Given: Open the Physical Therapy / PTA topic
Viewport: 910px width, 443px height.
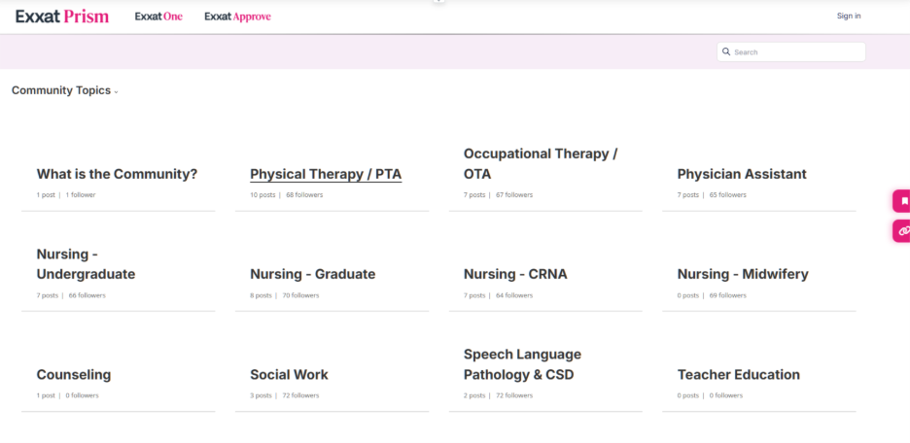Looking at the screenshot, I should point(326,175).
